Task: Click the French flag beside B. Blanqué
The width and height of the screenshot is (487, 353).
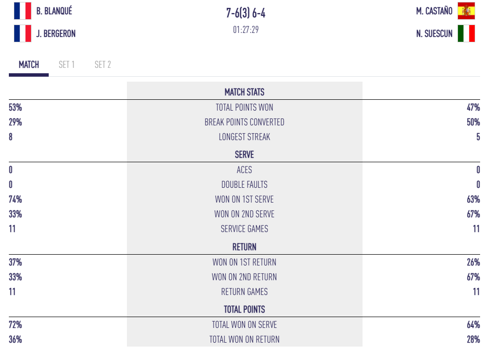Action: point(23,11)
